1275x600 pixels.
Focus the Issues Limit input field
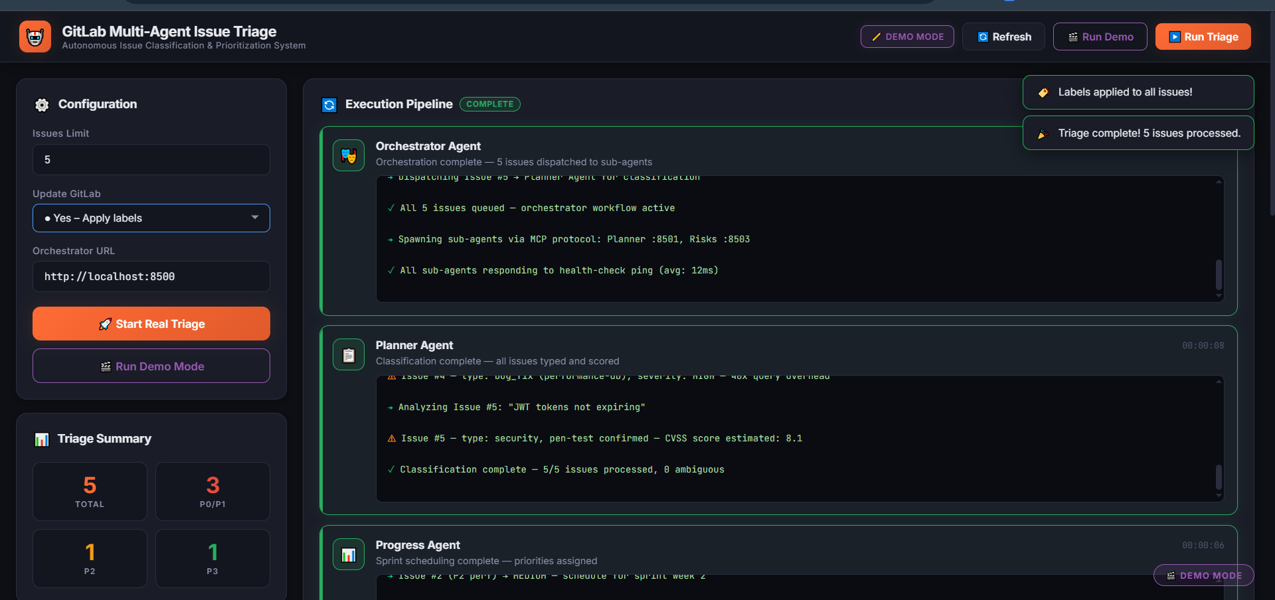(x=151, y=160)
